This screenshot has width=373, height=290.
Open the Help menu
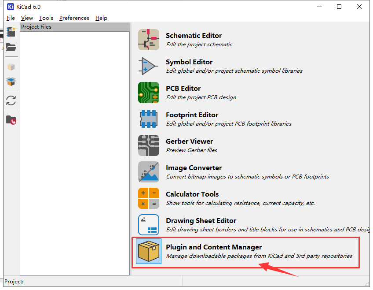coord(101,18)
